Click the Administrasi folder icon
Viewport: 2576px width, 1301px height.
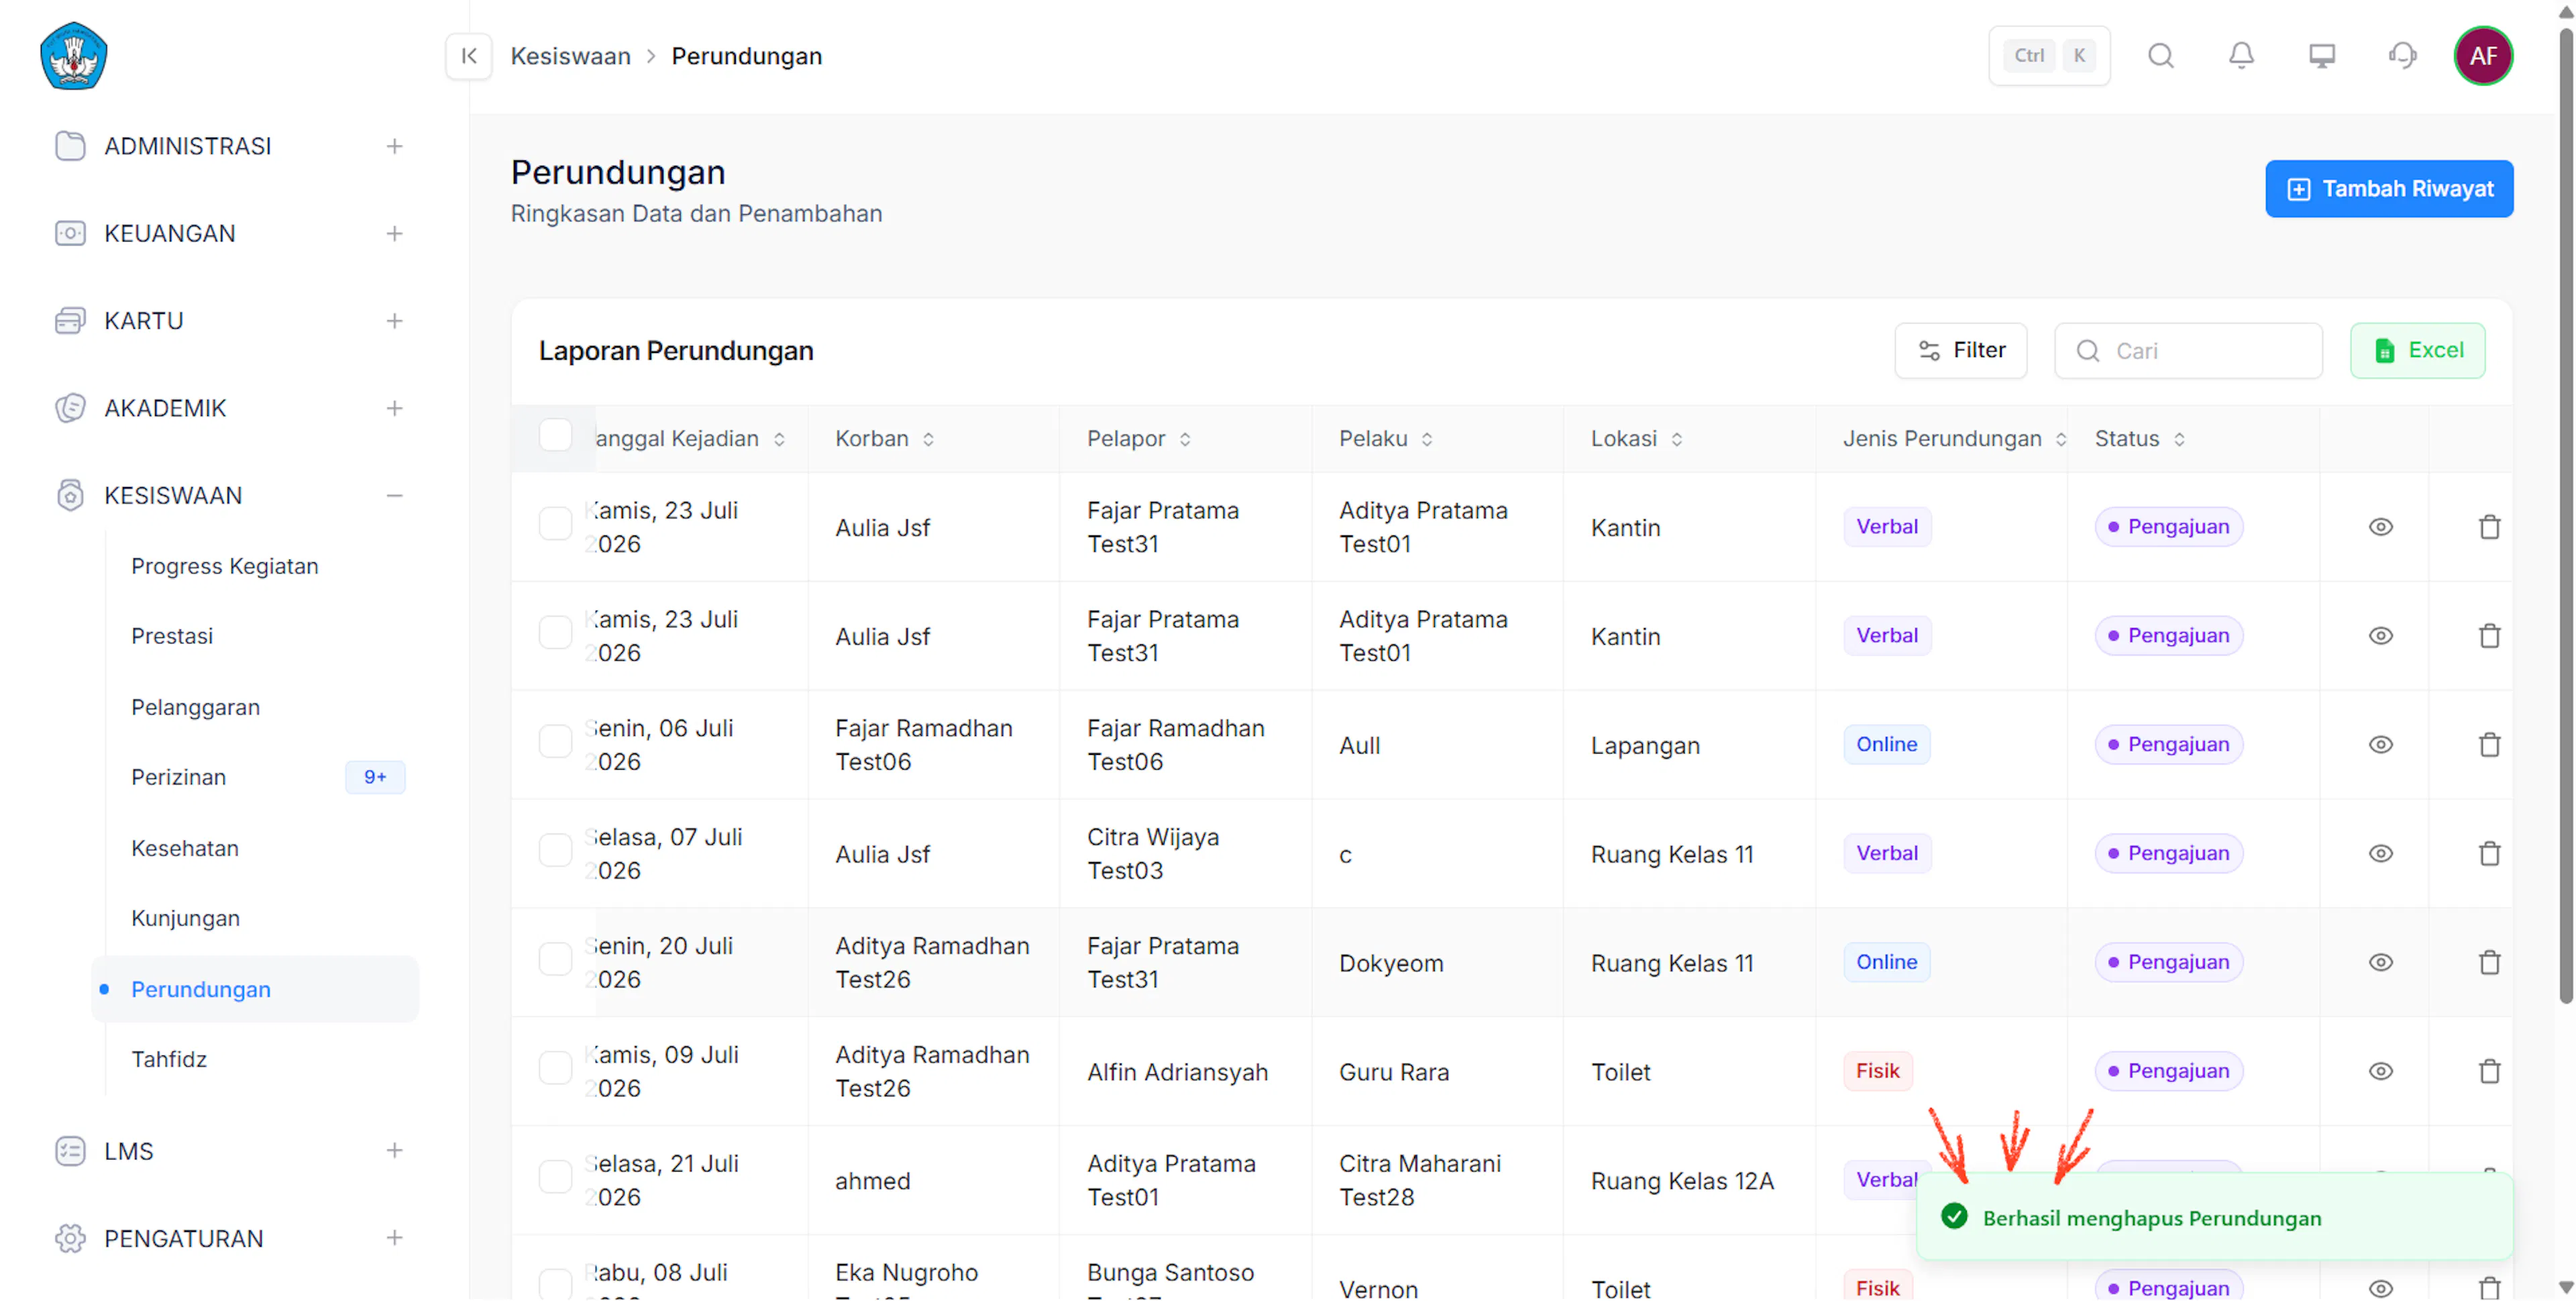70,146
